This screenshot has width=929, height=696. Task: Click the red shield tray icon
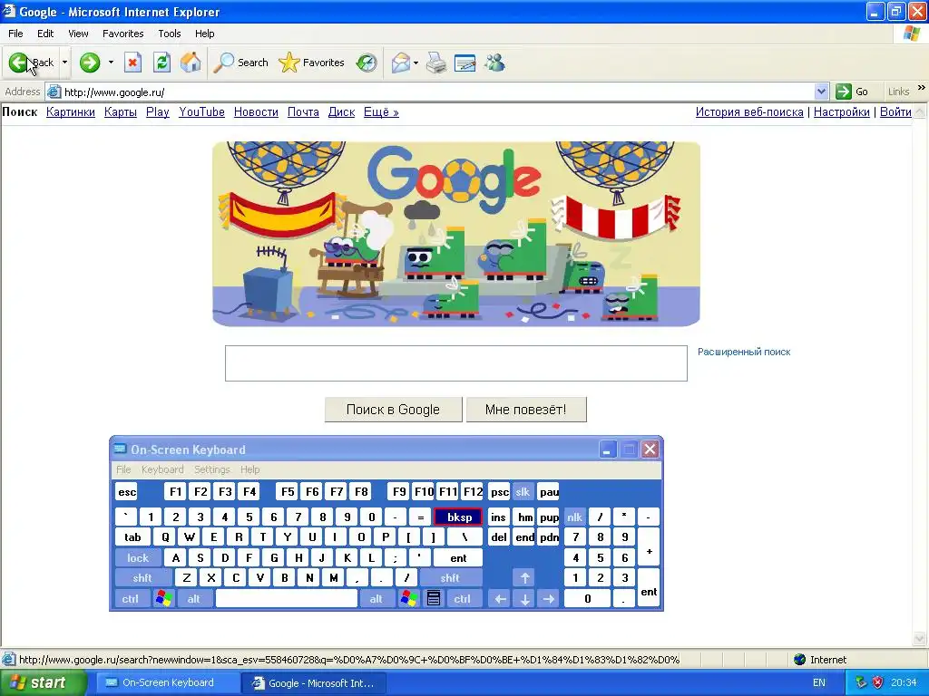[x=878, y=682]
